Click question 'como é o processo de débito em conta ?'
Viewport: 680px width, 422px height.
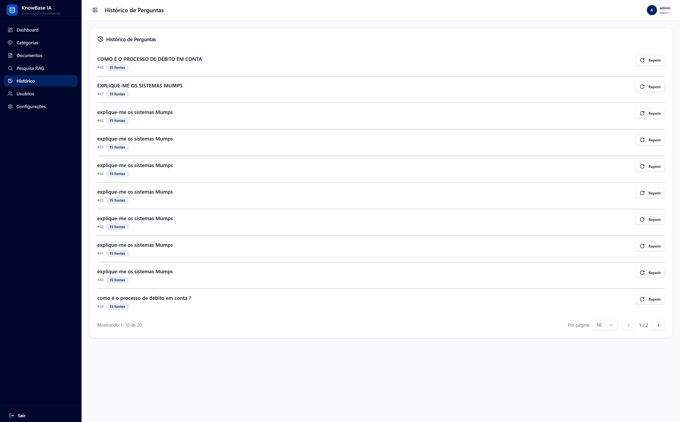pos(144,298)
